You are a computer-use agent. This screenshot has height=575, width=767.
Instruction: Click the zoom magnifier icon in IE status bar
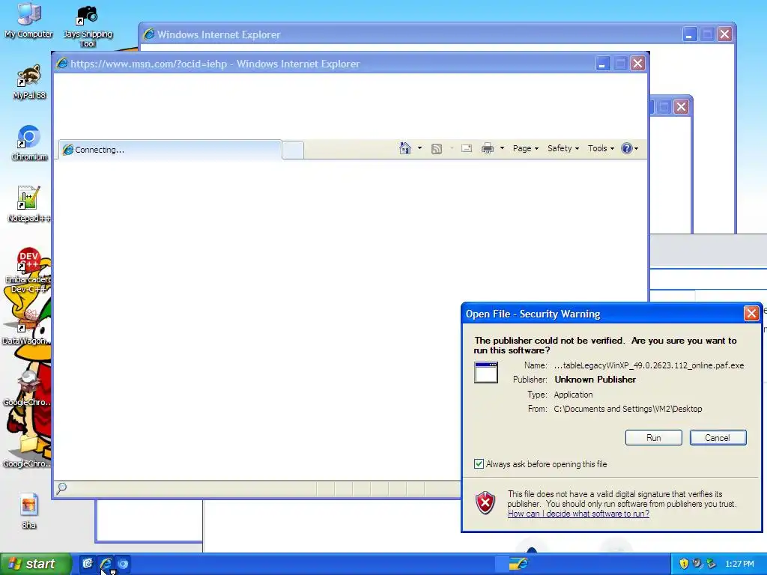coord(61,488)
